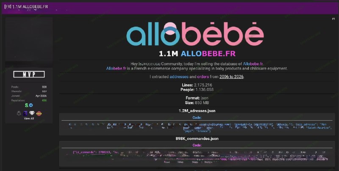Screen dimensions: 339x171
Task: Click the pink 'Code:' label
Action: pyautogui.click(x=197, y=145)
